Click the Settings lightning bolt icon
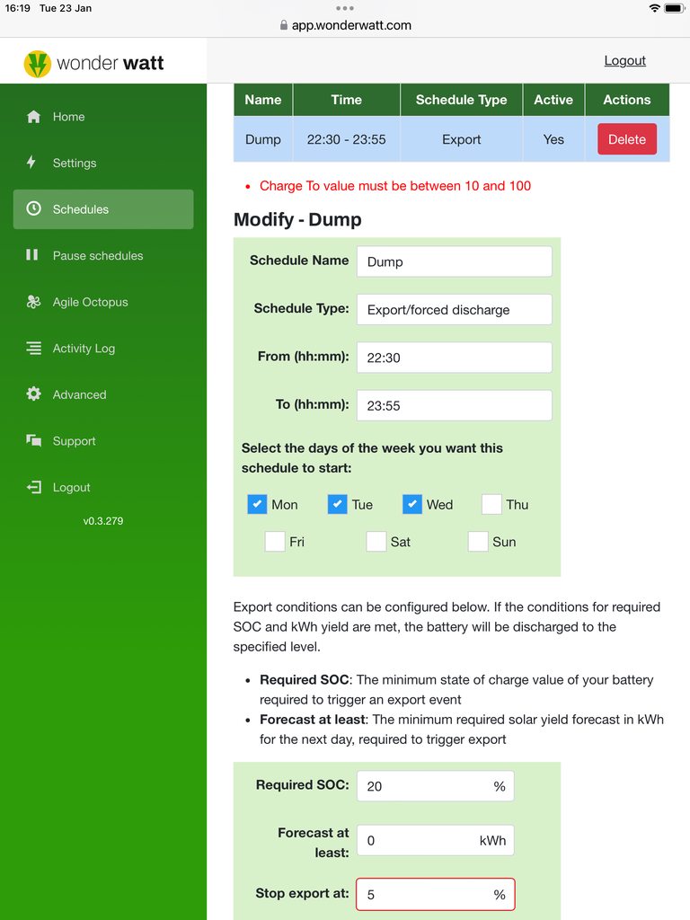 [x=32, y=163]
